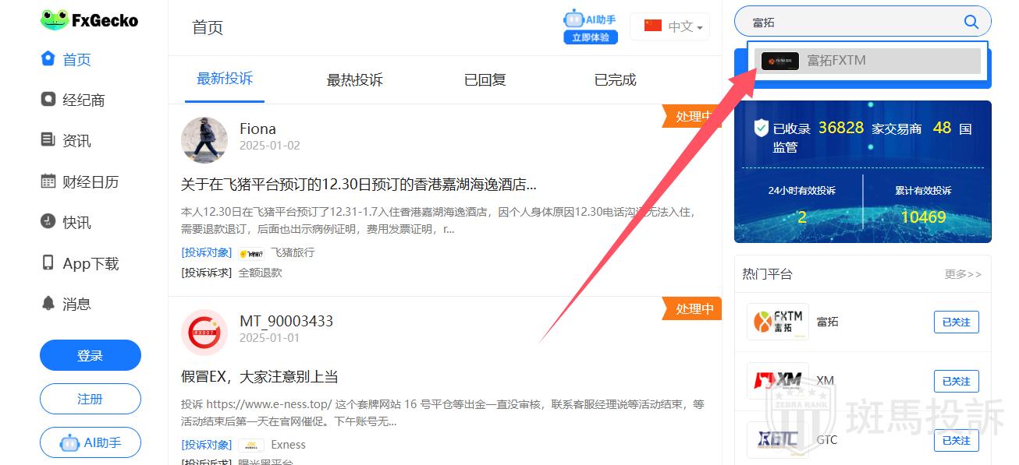Screen dimensions: 1019x465
Task: Toggle 已关注 follow for XM
Action: click(956, 381)
